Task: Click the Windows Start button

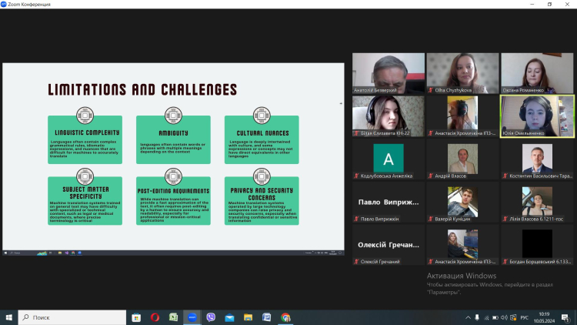Action: 8,317
